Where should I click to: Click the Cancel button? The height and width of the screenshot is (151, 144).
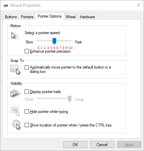point(102,144)
